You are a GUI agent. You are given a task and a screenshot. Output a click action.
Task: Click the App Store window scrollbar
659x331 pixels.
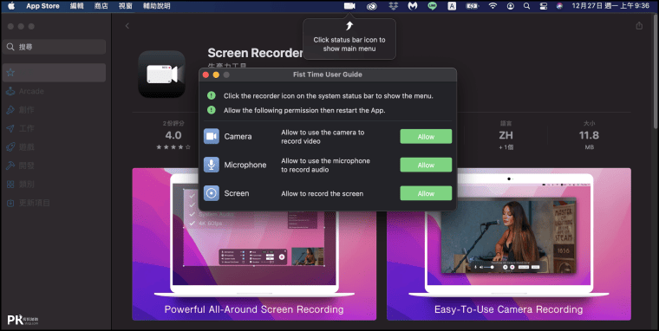point(656,73)
